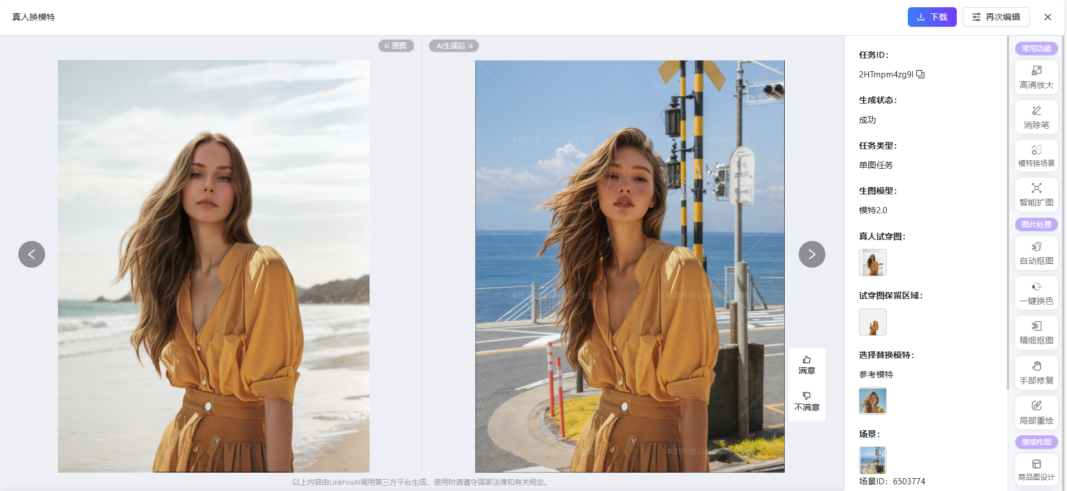Viewport: 1067px width, 491px height.
Task: Select the 继续作图 section label
Action: click(1036, 442)
